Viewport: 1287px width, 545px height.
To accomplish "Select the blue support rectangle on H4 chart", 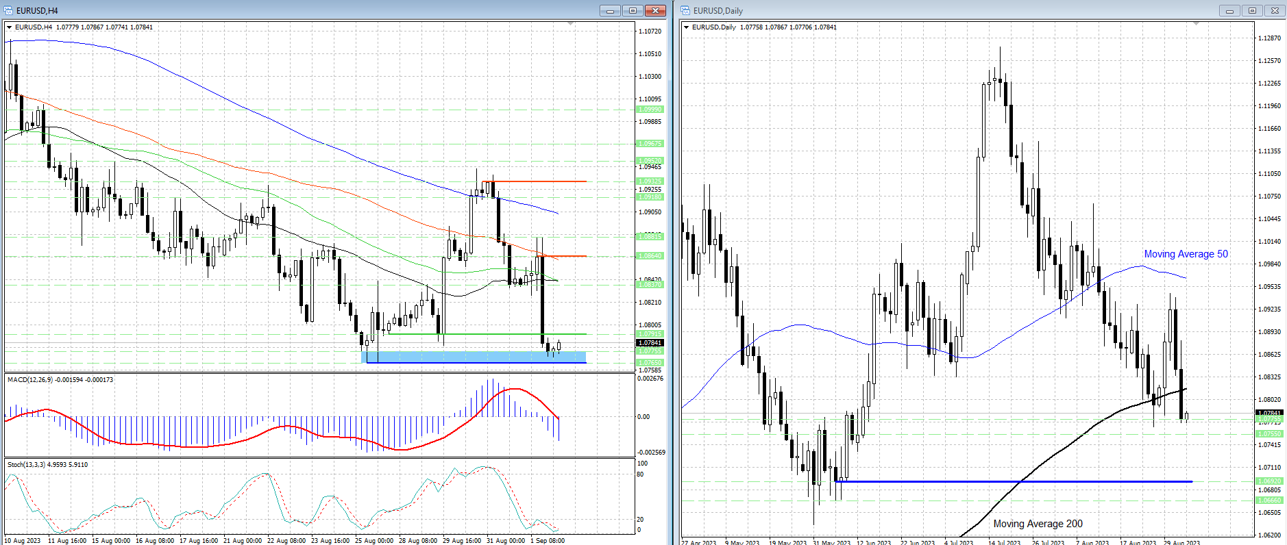I will pos(473,357).
